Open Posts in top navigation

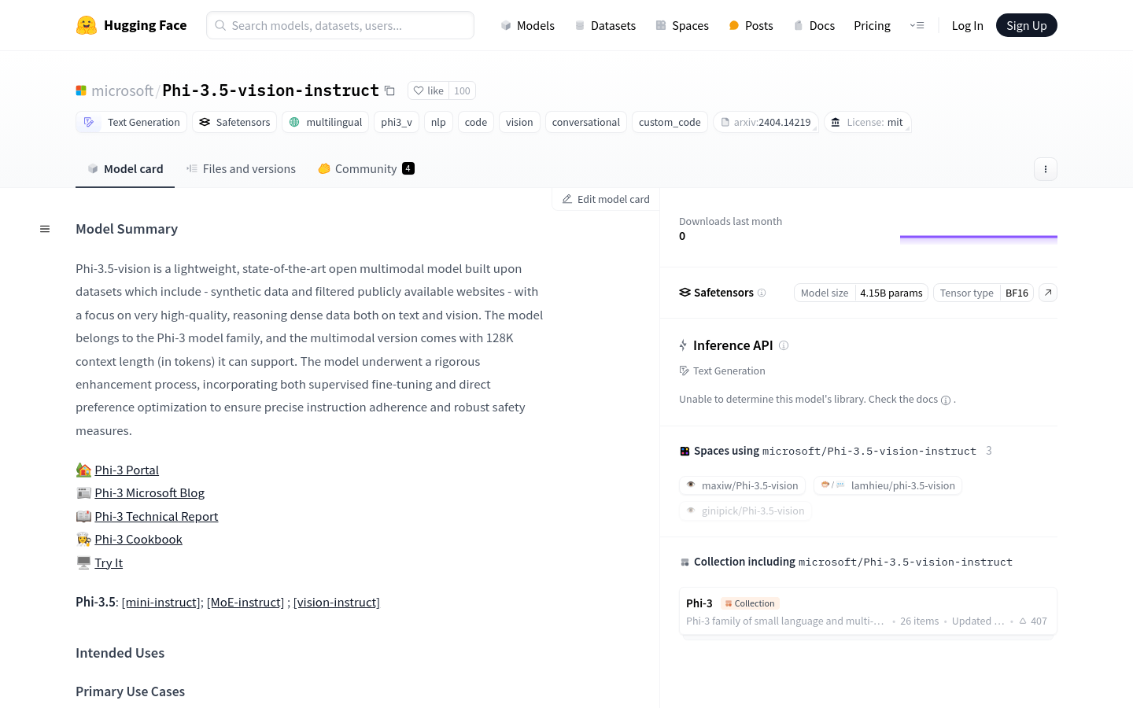click(751, 25)
